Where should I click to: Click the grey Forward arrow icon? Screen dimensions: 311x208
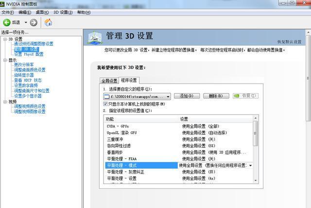[x=34, y=23]
